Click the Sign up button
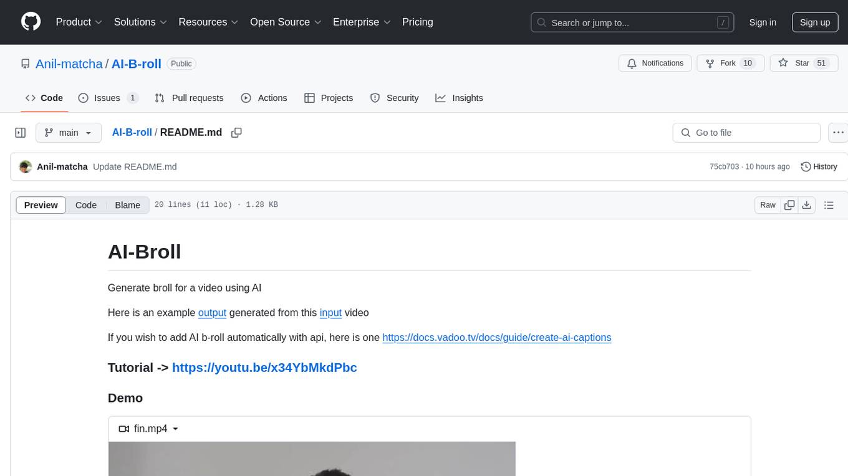 point(815,22)
